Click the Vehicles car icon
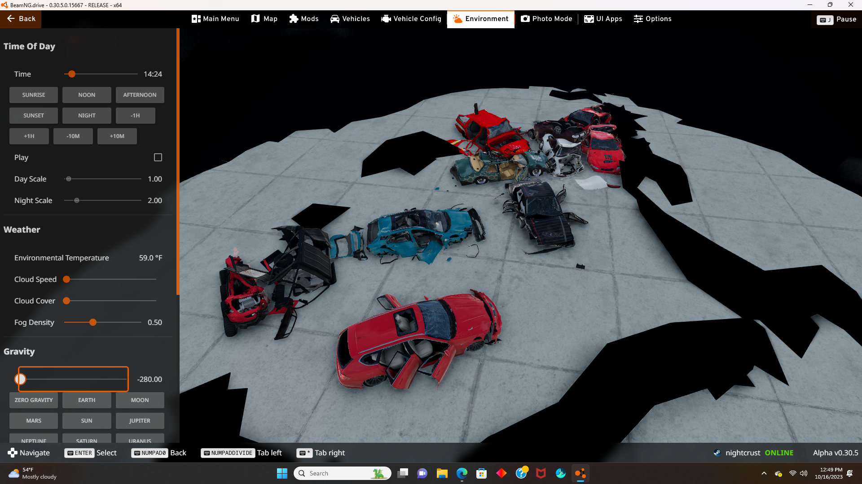The height and width of the screenshot is (484, 862). pos(335,19)
